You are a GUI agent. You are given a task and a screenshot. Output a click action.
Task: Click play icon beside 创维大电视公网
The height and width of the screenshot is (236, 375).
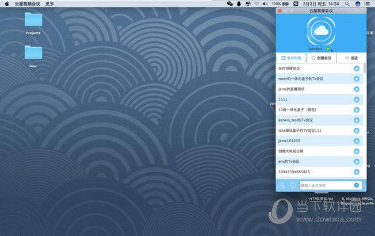pyautogui.click(x=357, y=151)
